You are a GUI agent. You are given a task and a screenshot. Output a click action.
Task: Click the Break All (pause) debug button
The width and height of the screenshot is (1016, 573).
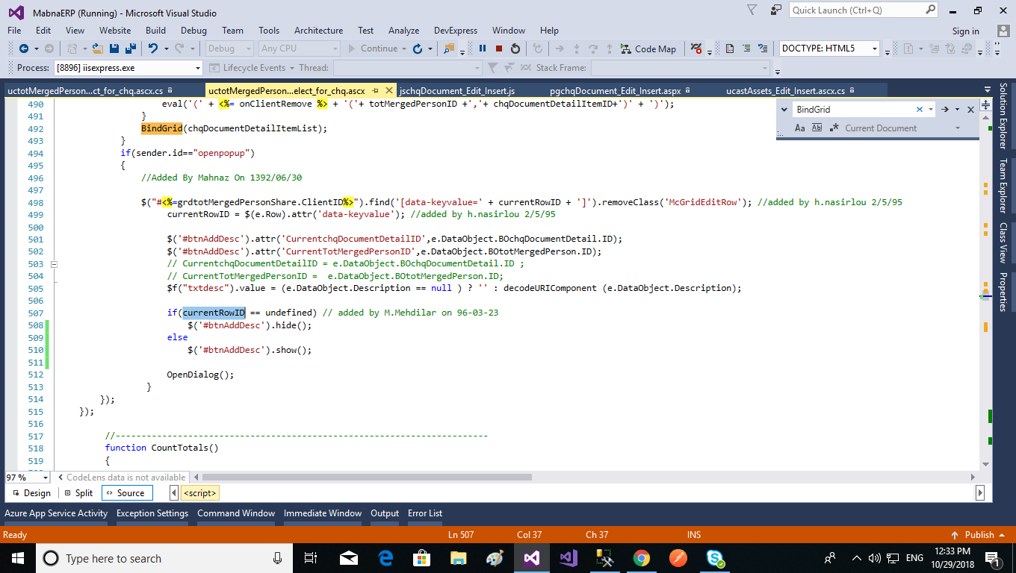[483, 48]
